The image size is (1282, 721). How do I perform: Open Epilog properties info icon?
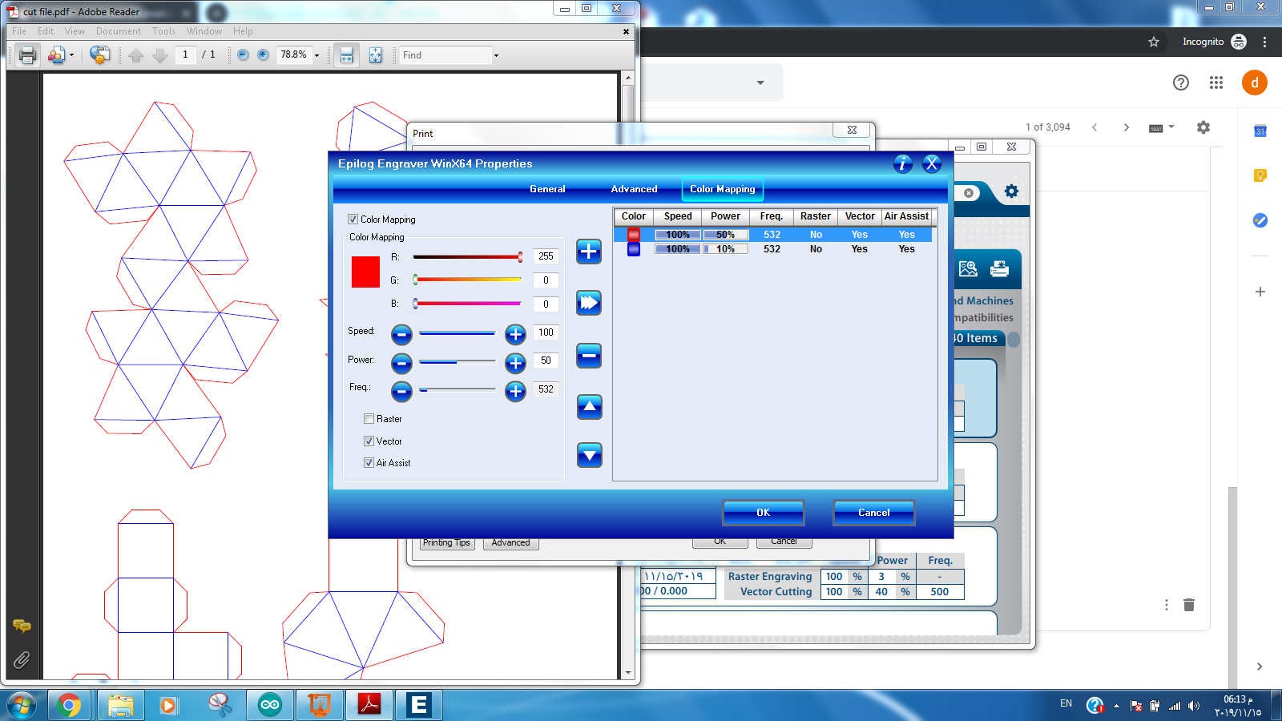point(902,163)
